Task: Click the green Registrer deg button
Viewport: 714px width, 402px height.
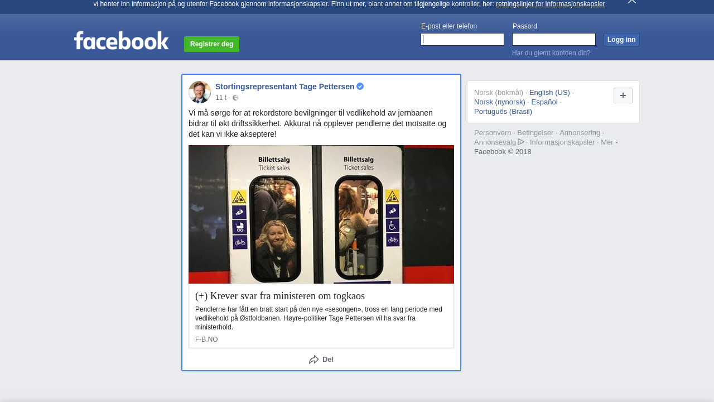Action: tap(211, 44)
